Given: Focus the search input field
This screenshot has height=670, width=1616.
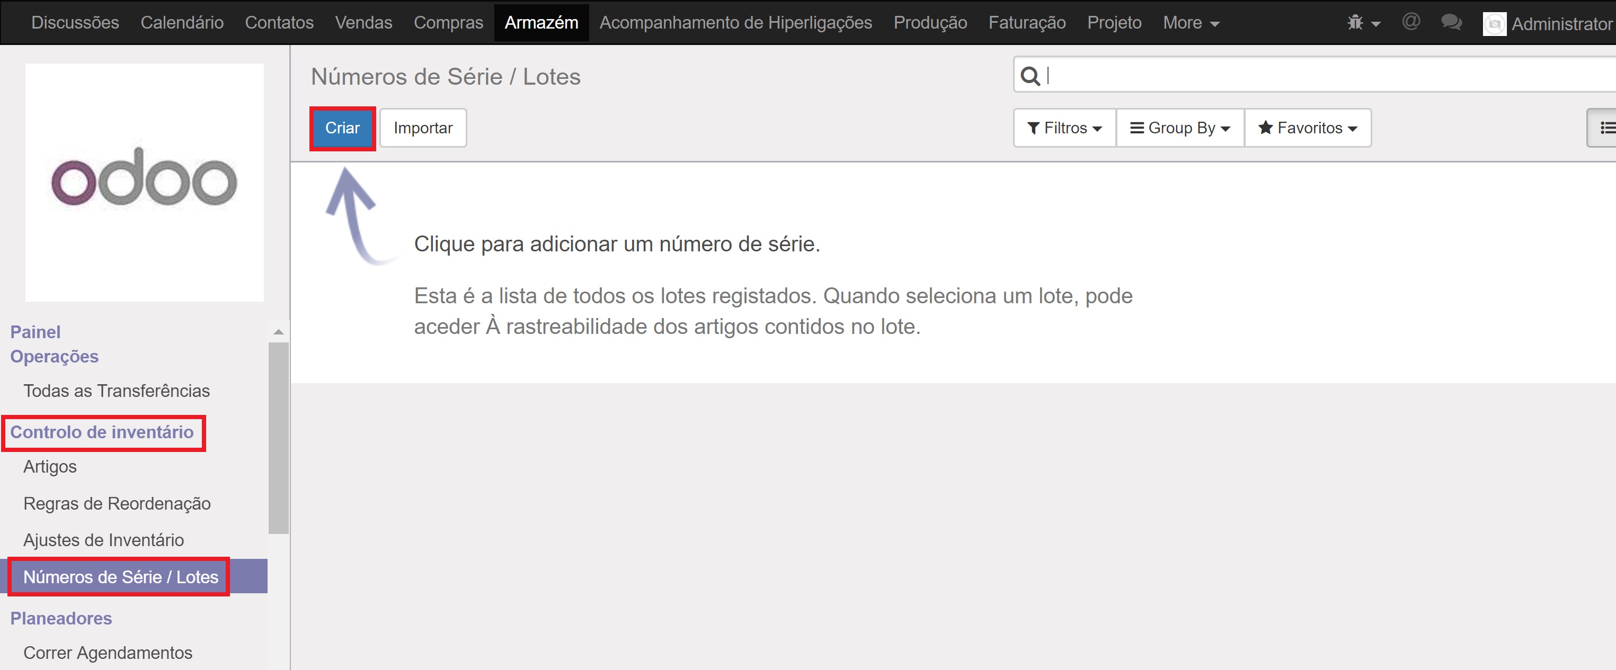Looking at the screenshot, I should (1317, 76).
